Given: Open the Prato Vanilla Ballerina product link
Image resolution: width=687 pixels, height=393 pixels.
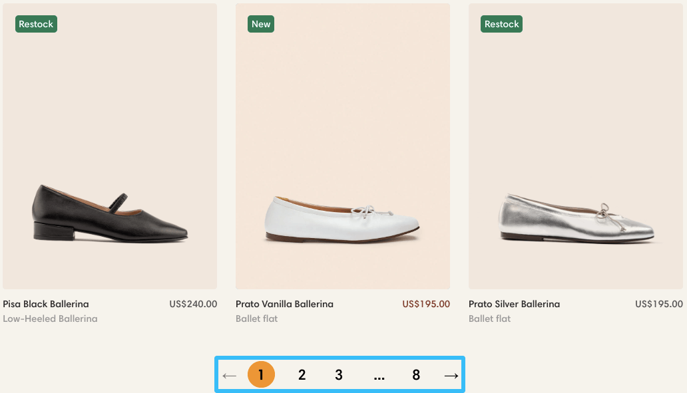Looking at the screenshot, I should point(284,304).
